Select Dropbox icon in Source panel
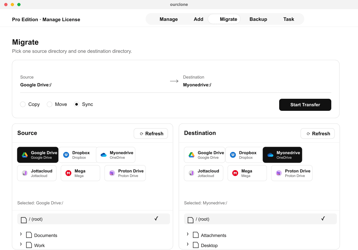 pos(66,155)
